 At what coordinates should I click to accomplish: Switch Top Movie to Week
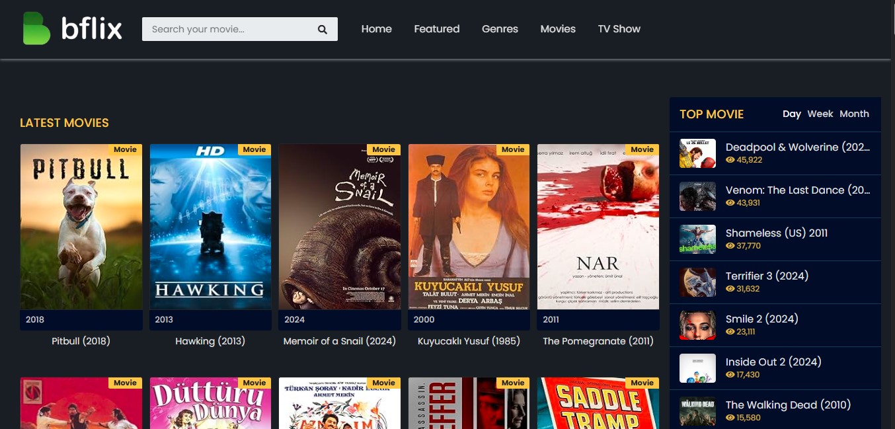pos(820,114)
